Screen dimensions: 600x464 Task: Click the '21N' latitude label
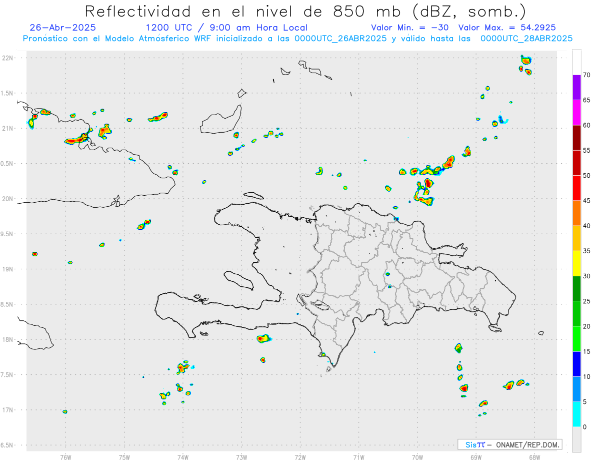pyautogui.click(x=8, y=128)
